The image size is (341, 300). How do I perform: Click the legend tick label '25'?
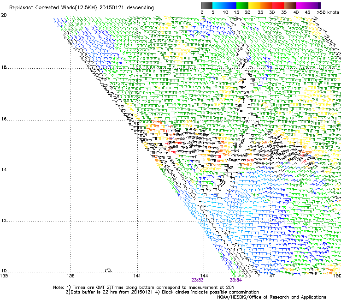pos(260,12)
